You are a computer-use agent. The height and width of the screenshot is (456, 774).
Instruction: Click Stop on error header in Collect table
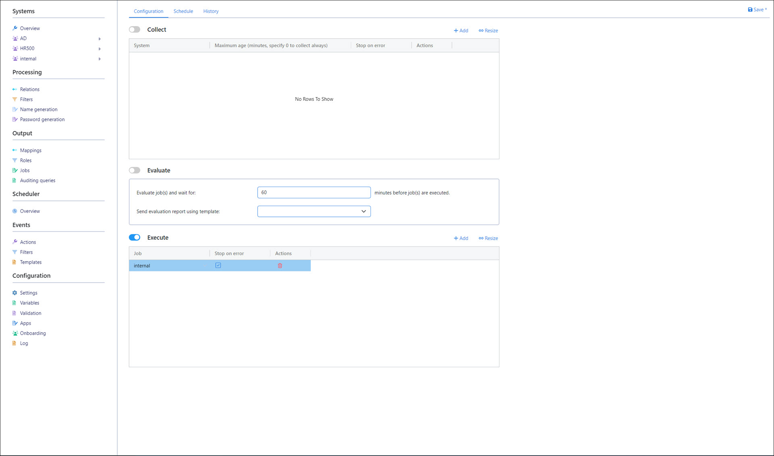click(381, 46)
